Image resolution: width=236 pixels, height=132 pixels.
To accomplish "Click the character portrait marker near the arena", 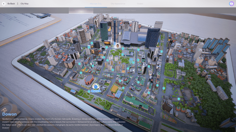I will point(117,46).
